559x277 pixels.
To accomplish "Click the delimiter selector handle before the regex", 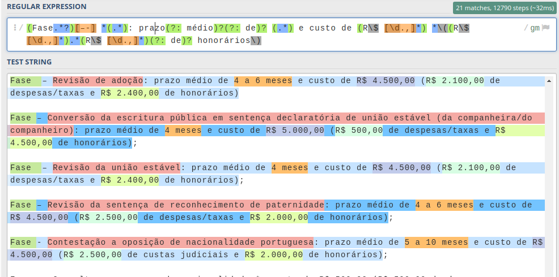I will (x=15, y=28).
